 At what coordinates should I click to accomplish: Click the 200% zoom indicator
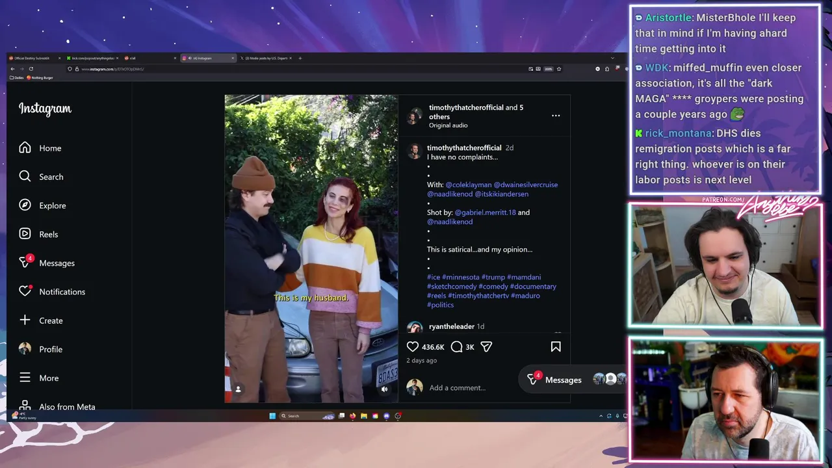click(549, 69)
